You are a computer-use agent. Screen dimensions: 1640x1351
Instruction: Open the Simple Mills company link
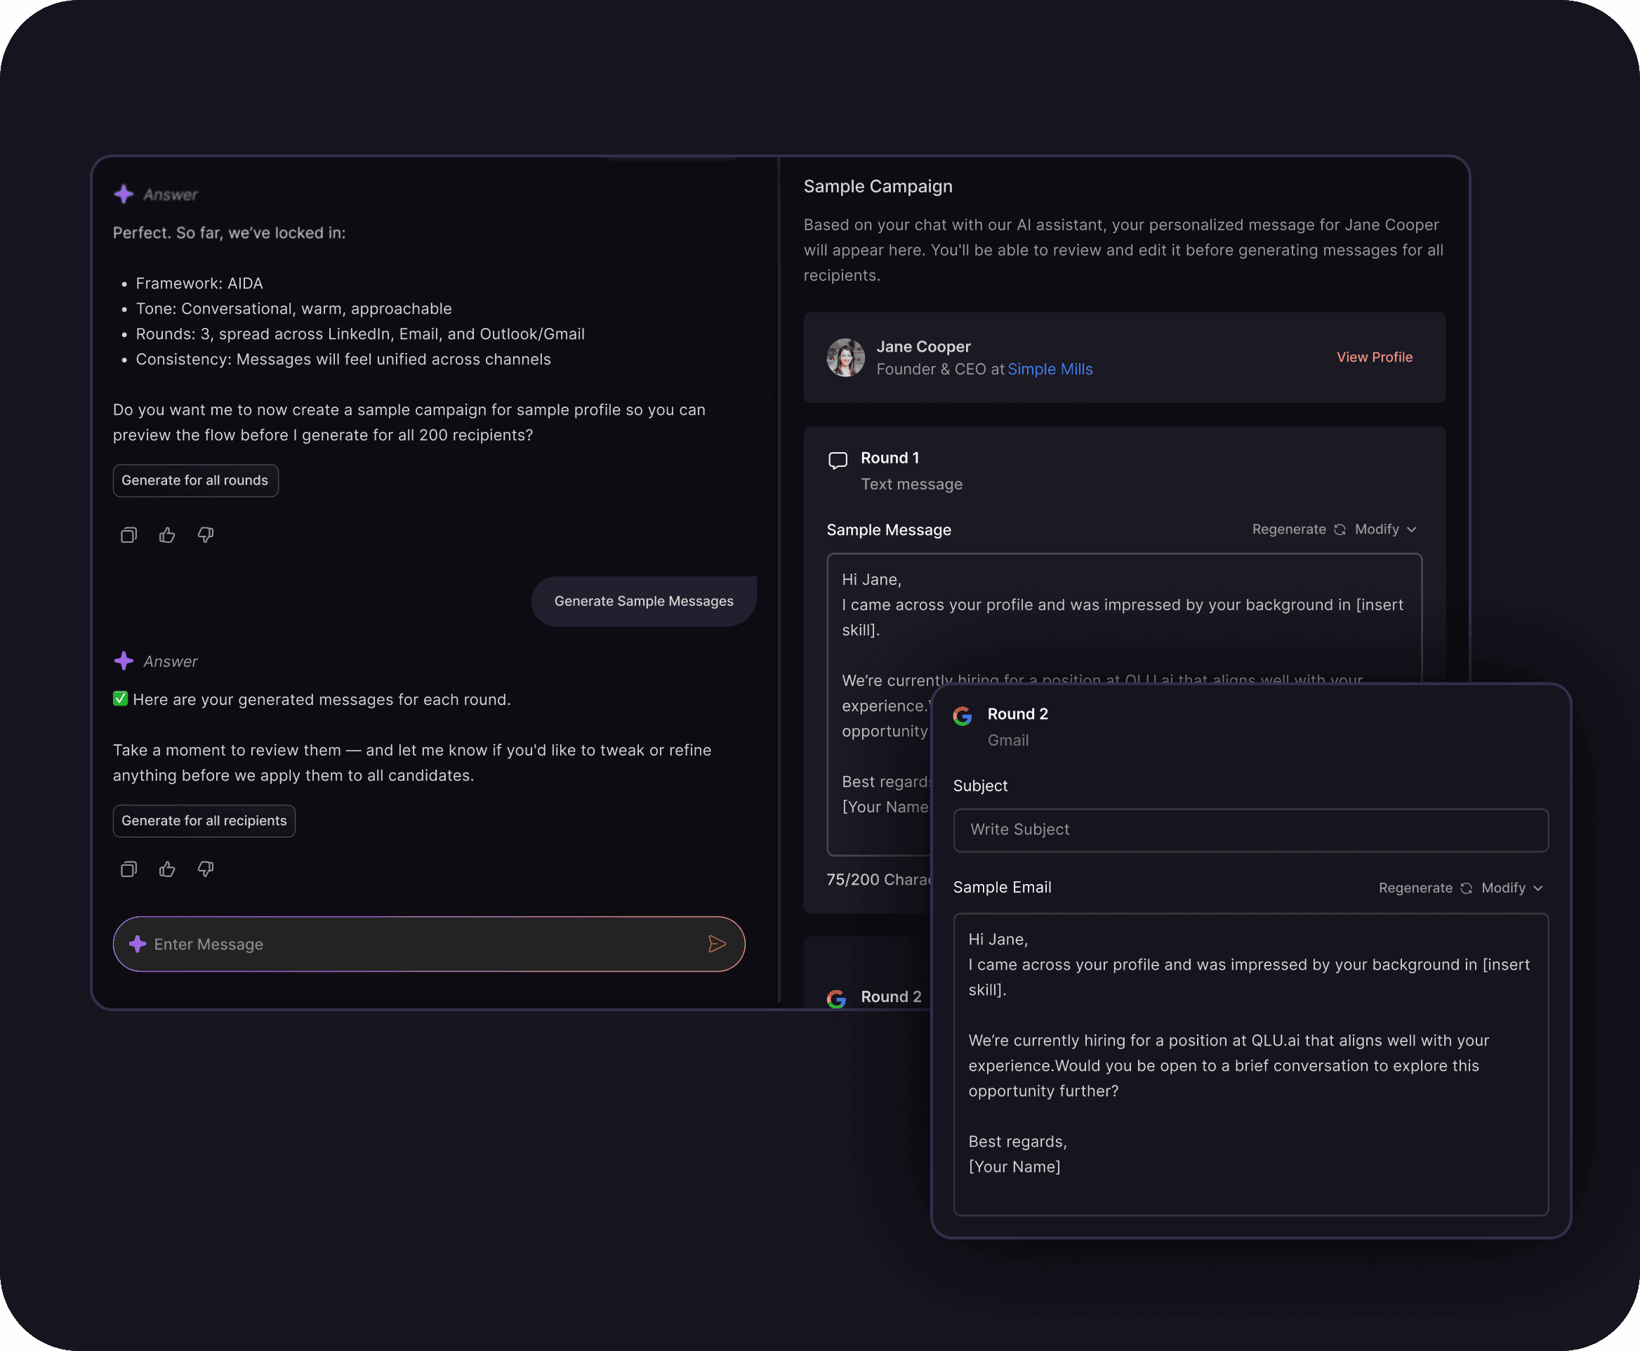(1050, 369)
